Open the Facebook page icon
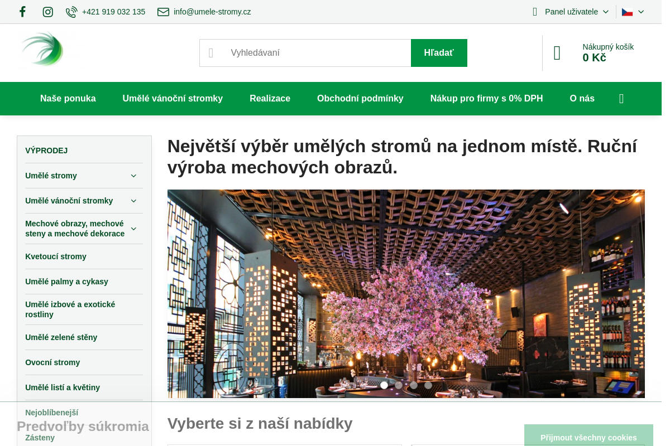This screenshot has height=446, width=670. 22,12
